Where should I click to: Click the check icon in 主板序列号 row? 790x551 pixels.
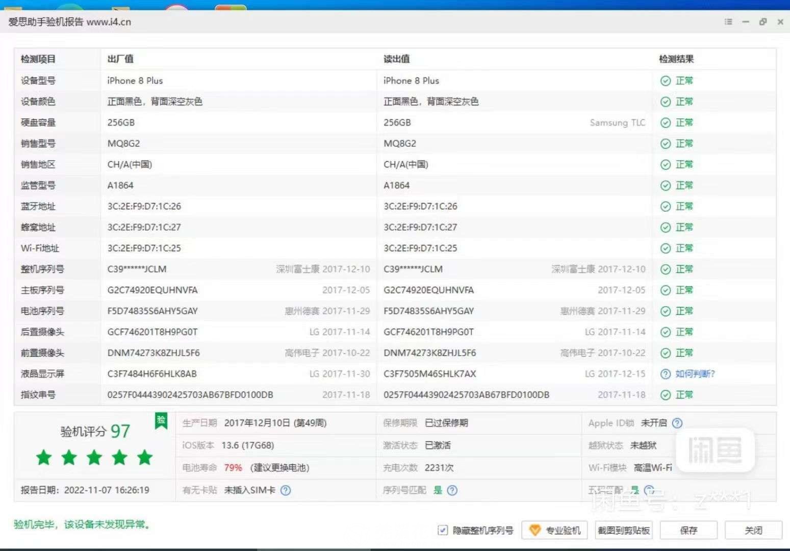666,290
